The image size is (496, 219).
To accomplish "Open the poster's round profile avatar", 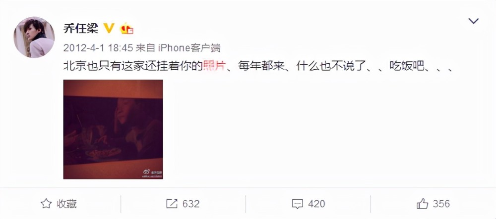I will point(34,37).
